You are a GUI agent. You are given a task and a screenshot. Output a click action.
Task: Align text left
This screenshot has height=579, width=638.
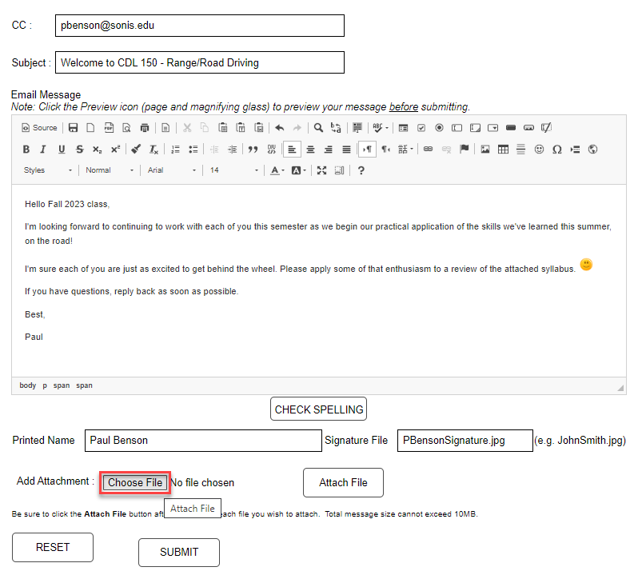[292, 150]
